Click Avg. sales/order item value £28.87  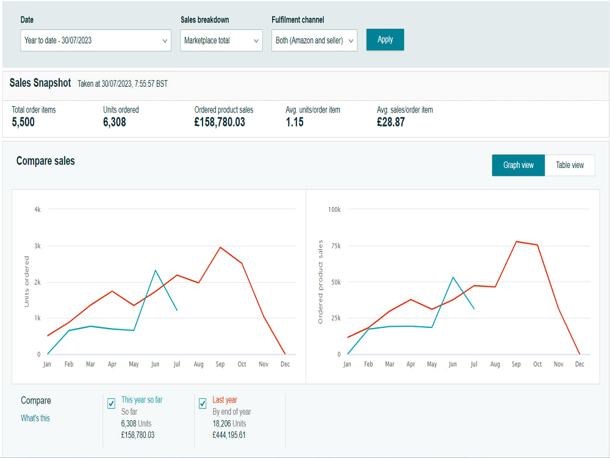(390, 122)
